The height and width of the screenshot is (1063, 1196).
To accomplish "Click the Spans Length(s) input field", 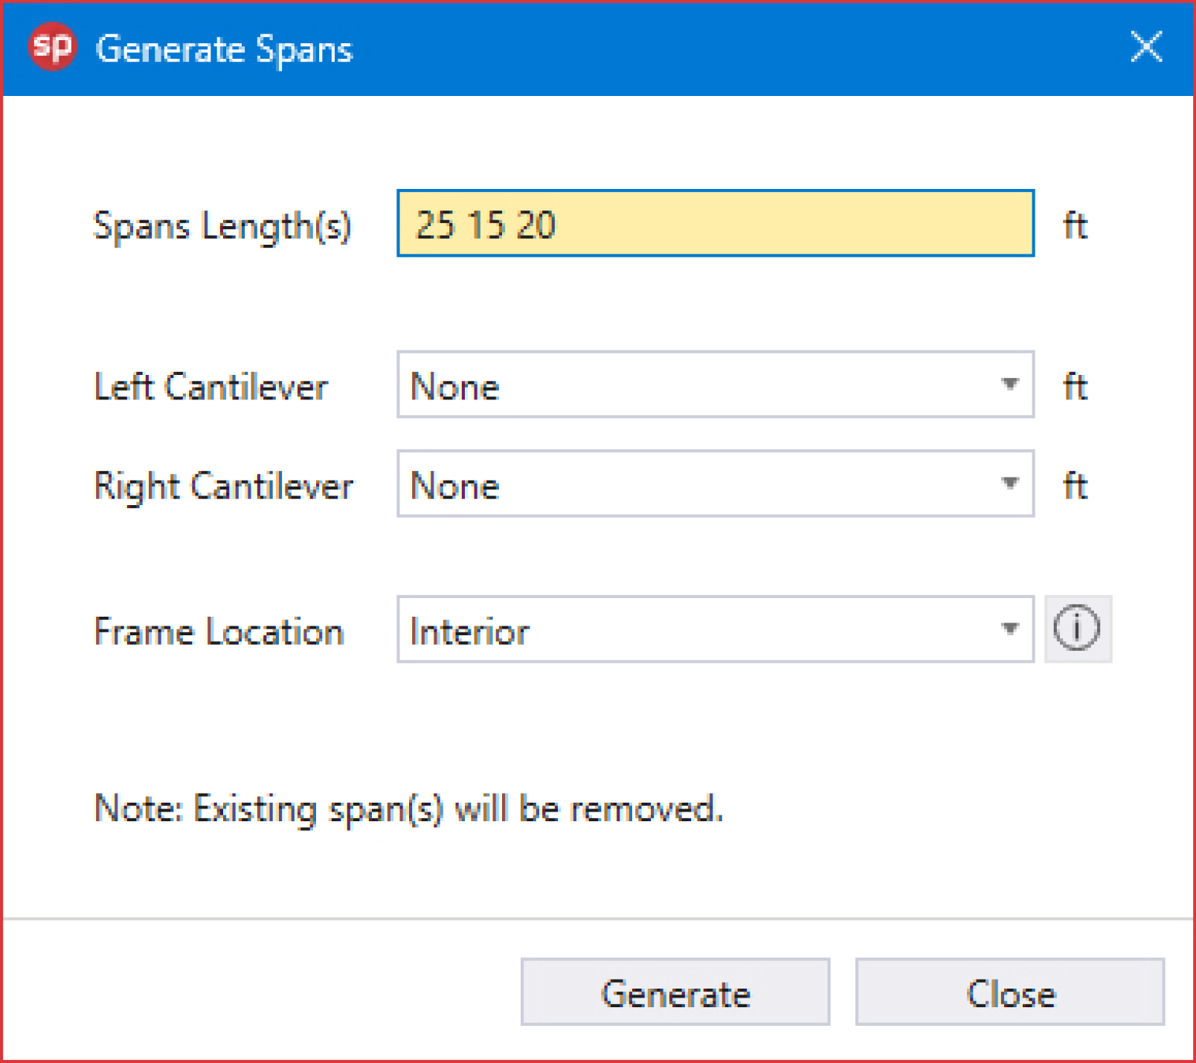I will tap(715, 224).
